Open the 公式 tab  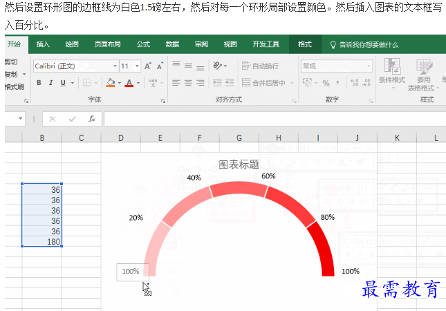[143, 44]
